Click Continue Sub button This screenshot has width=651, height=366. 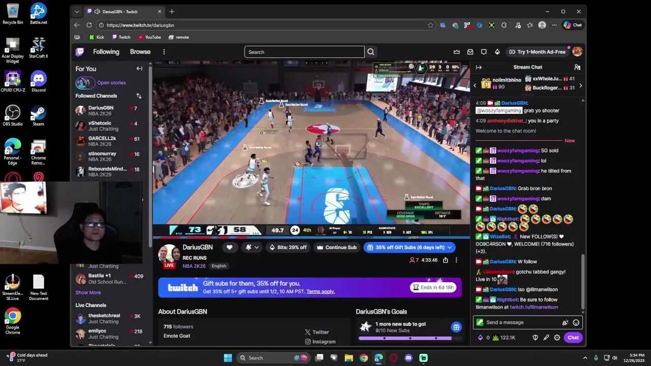point(337,248)
